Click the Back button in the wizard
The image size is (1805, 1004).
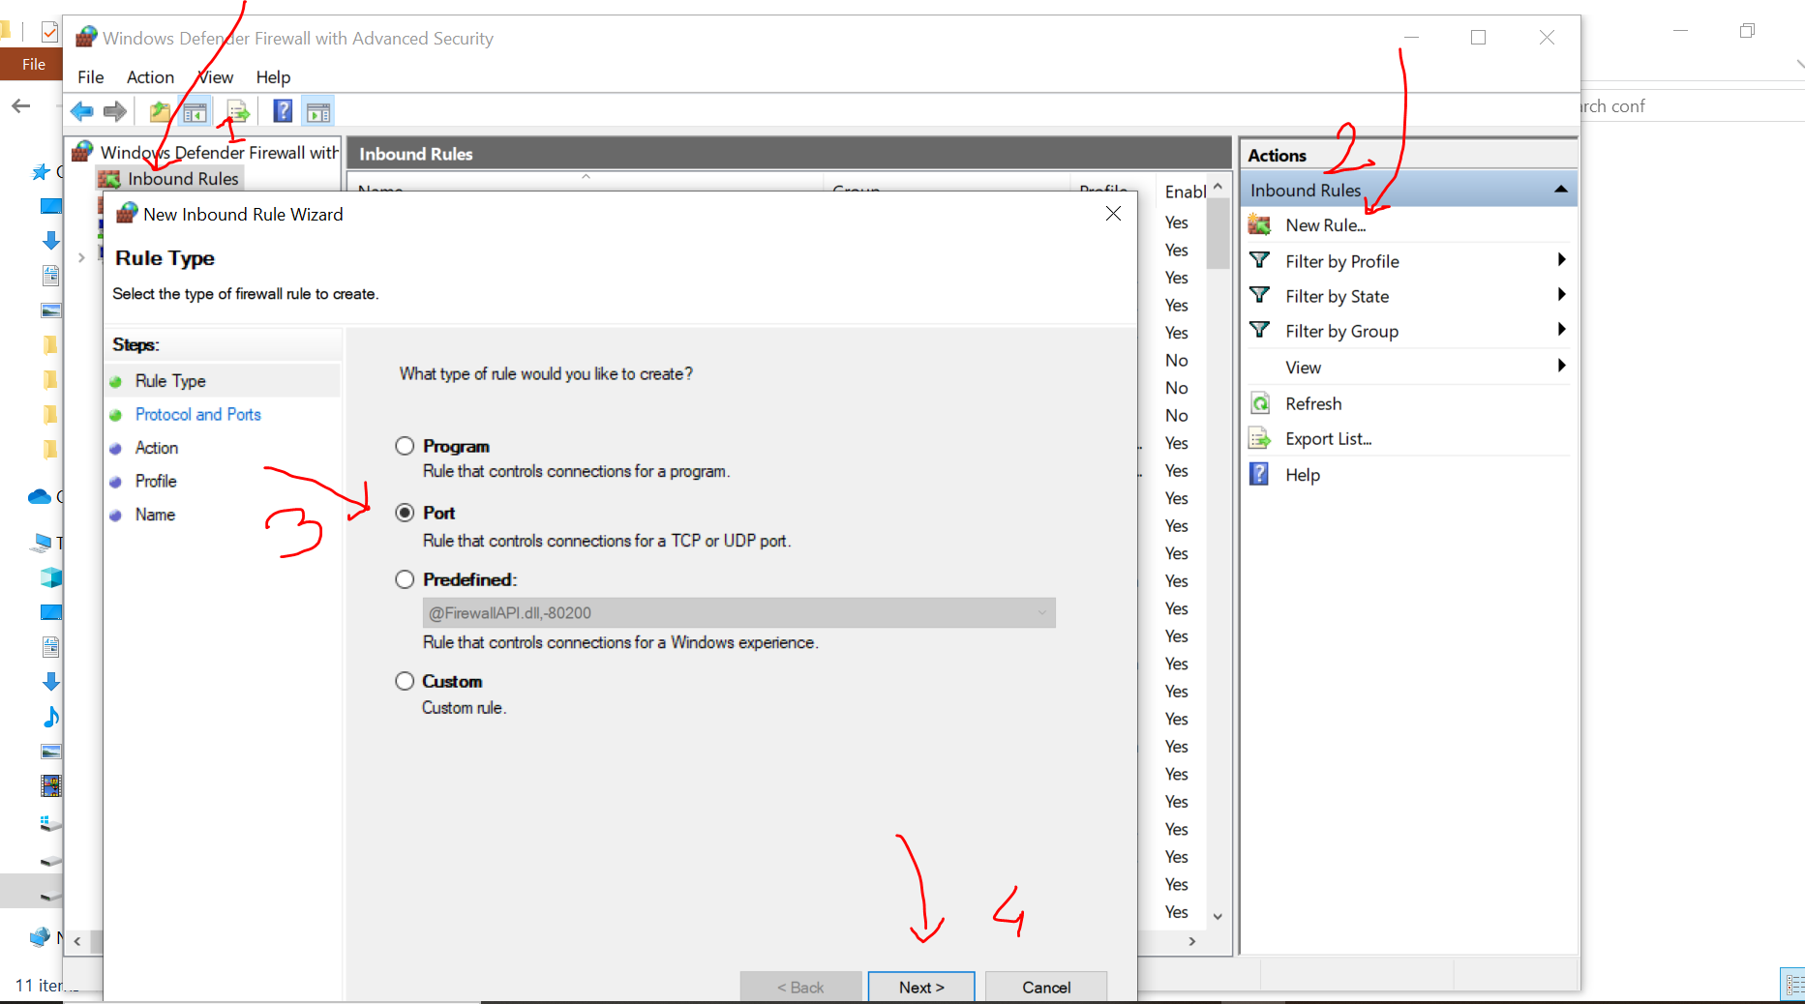pyautogui.click(x=800, y=987)
